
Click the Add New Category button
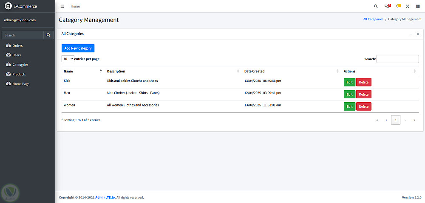point(78,48)
